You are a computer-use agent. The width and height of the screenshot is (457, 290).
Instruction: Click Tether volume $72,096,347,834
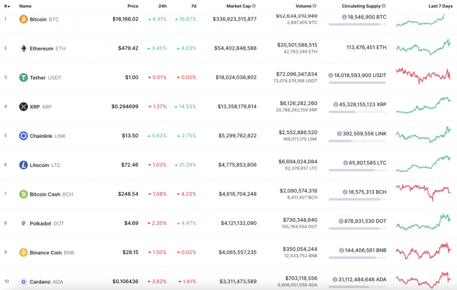click(x=297, y=74)
